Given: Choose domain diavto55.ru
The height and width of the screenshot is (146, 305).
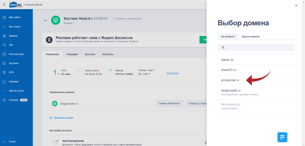Looking at the screenshot, I should coord(256,70).
